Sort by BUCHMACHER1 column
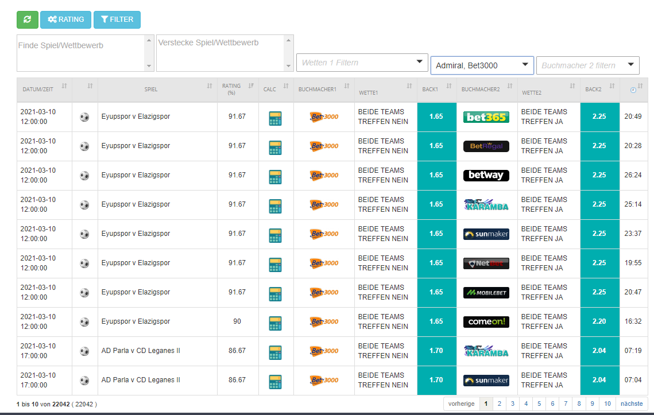654x415 pixels. pos(324,89)
